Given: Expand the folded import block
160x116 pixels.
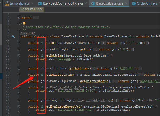Looking at the screenshot, I should tap(19, 18).
